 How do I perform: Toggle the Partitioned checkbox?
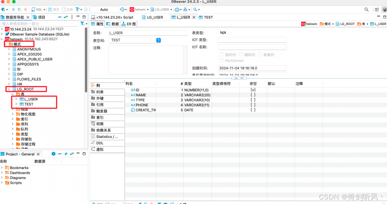(221, 60)
